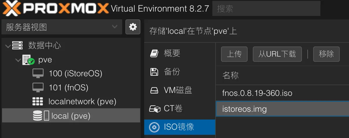Collapse the 数据中心 tree node
Viewport: 349px width, 138px height.
[x=8, y=46]
